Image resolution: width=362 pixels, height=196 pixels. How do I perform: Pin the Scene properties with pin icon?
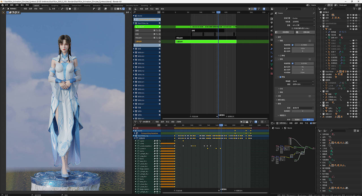(x=313, y=13)
